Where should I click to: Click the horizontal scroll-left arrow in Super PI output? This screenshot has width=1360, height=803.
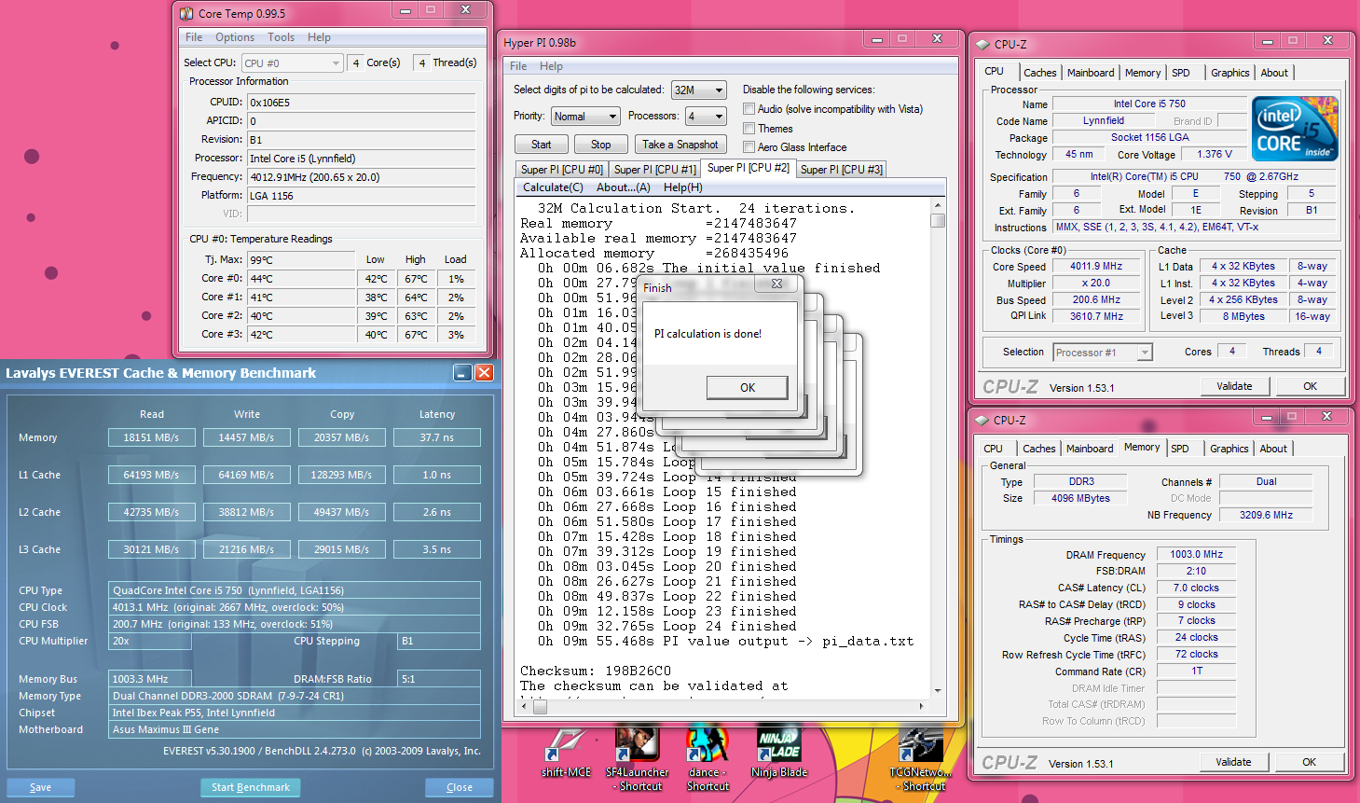[x=525, y=706]
